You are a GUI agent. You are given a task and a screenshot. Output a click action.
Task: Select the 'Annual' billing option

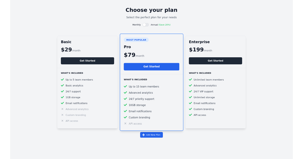[x=154, y=24]
